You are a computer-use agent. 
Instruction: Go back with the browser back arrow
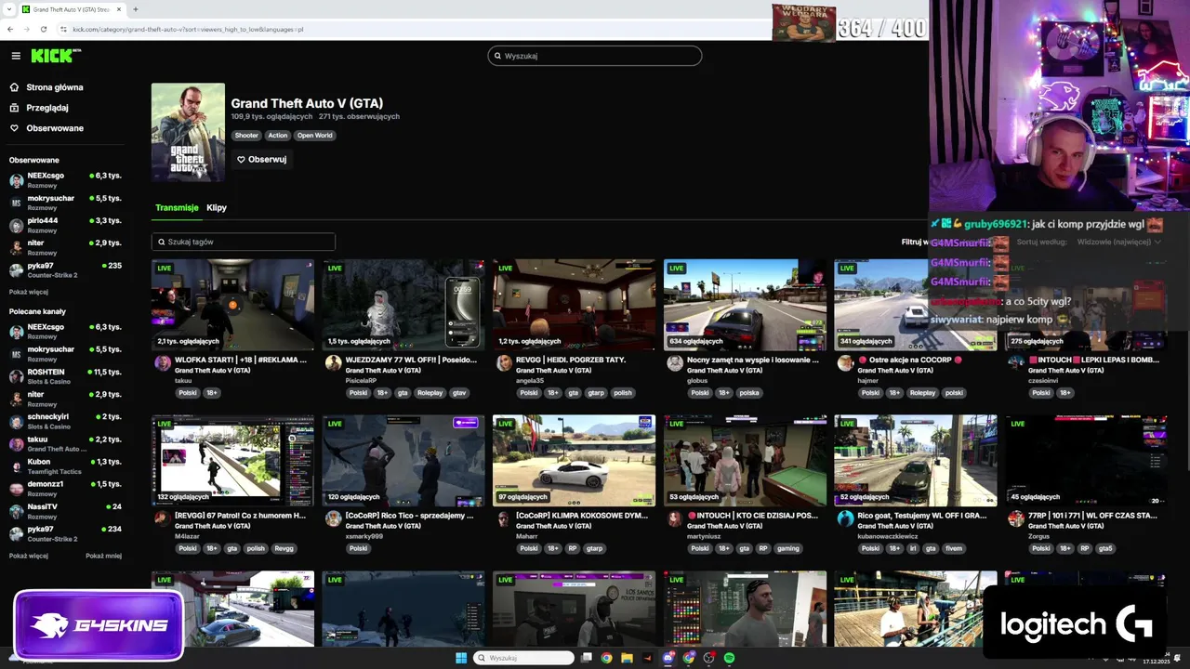pos(10,29)
